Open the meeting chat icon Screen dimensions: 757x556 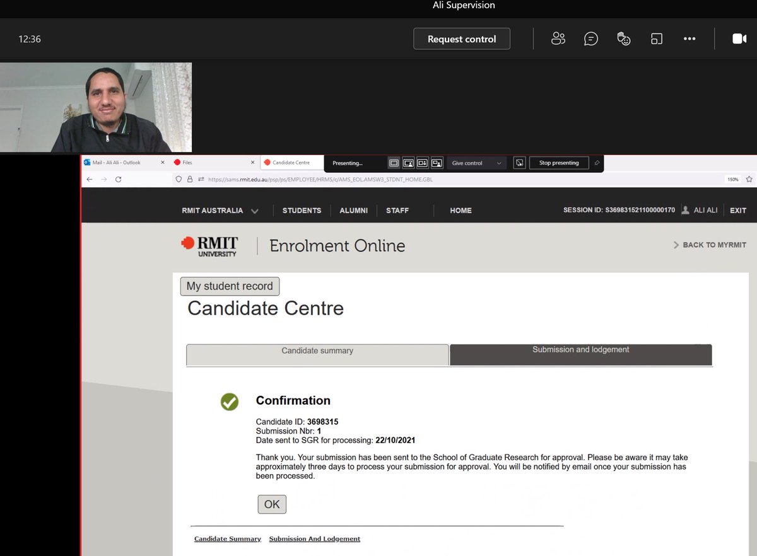591,38
